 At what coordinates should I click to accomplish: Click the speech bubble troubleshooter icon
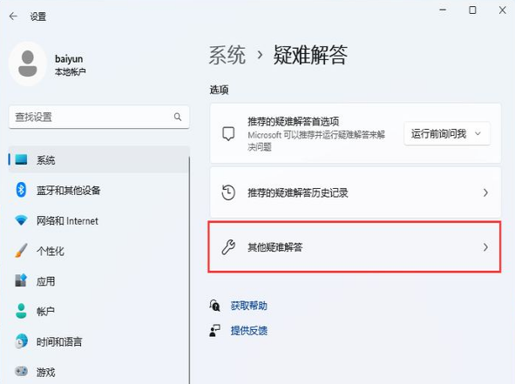228,133
